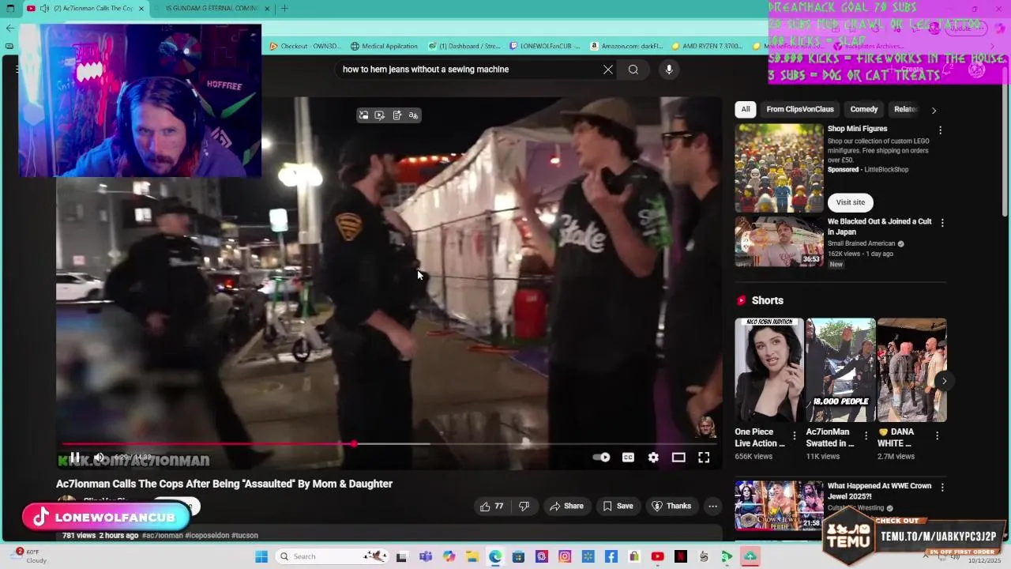This screenshot has width=1011, height=569.
Task: Open the DANA WHITE short
Action: click(x=911, y=370)
